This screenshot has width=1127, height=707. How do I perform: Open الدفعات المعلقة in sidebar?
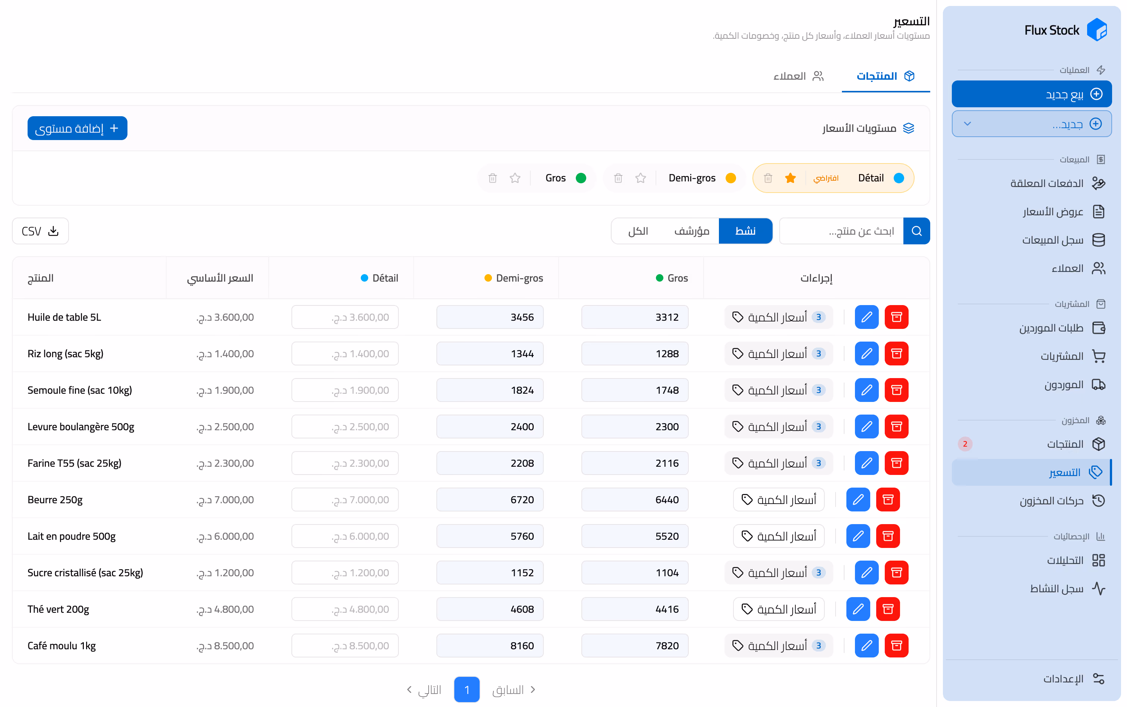(1032, 183)
